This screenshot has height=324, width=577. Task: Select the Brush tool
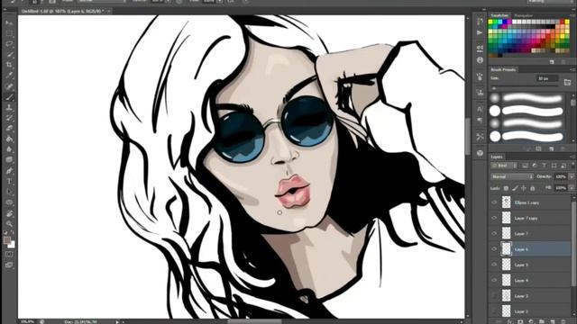coord(9,97)
